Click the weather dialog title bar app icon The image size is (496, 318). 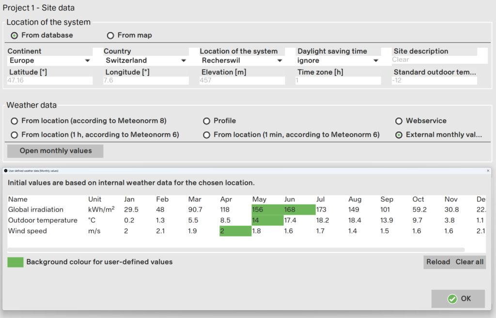tap(6, 171)
